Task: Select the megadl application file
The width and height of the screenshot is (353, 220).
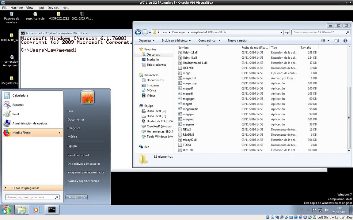Action: [188, 94]
